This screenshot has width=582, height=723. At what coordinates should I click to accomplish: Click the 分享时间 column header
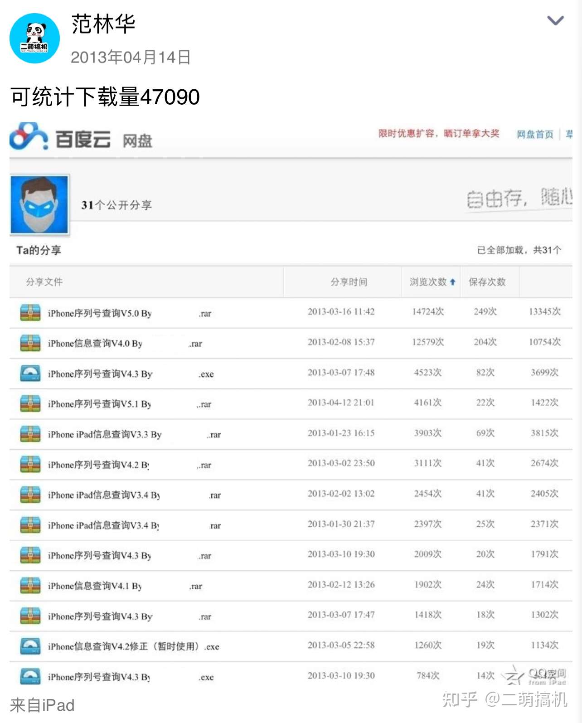(x=349, y=282)
